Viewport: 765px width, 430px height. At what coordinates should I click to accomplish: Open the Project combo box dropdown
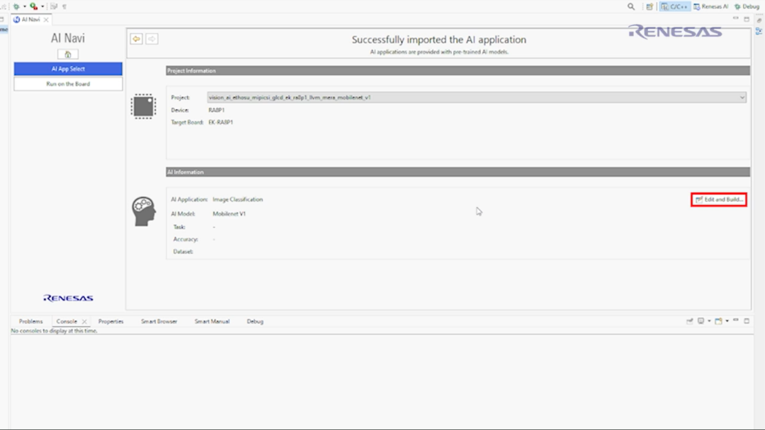(742, 98)
